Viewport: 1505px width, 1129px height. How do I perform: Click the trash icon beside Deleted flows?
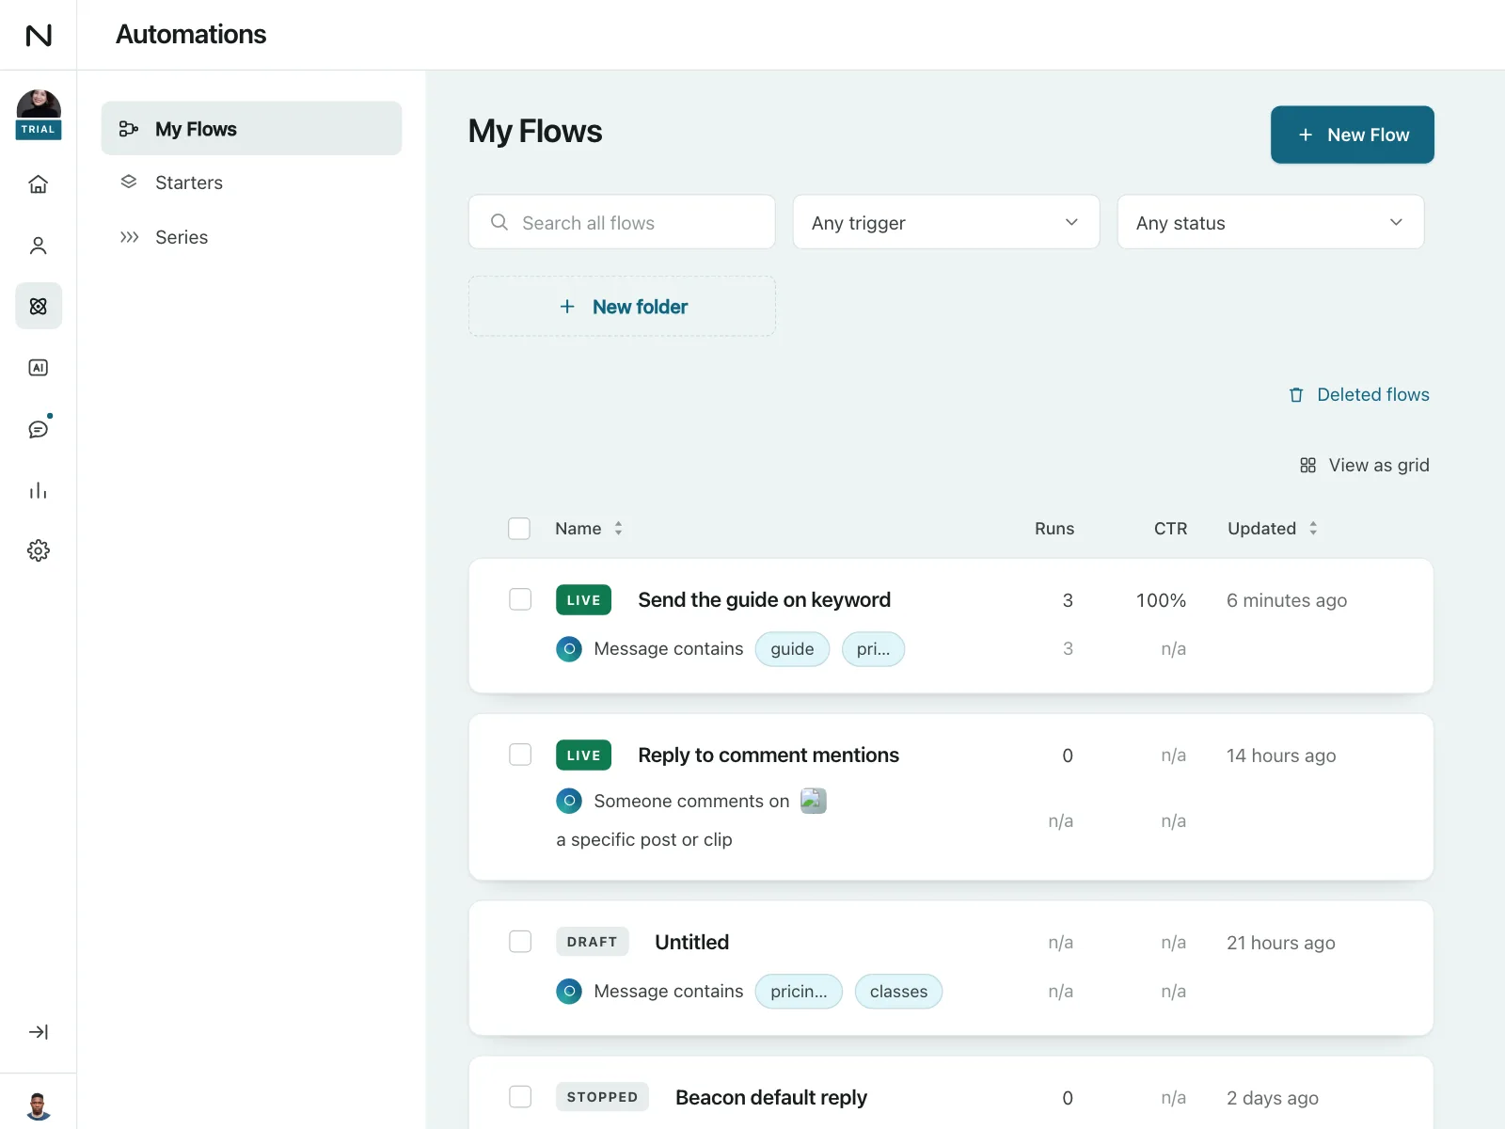tap(1296, 395)
